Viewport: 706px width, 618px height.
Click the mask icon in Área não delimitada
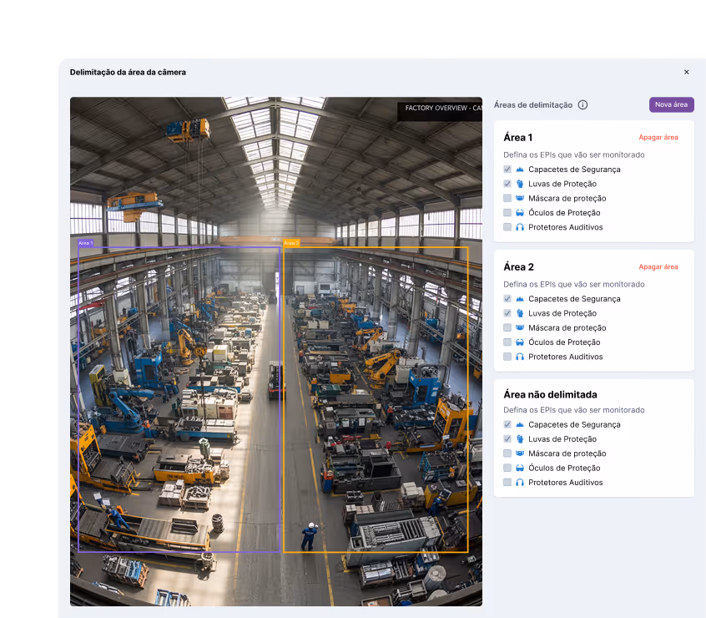[520, 453]
